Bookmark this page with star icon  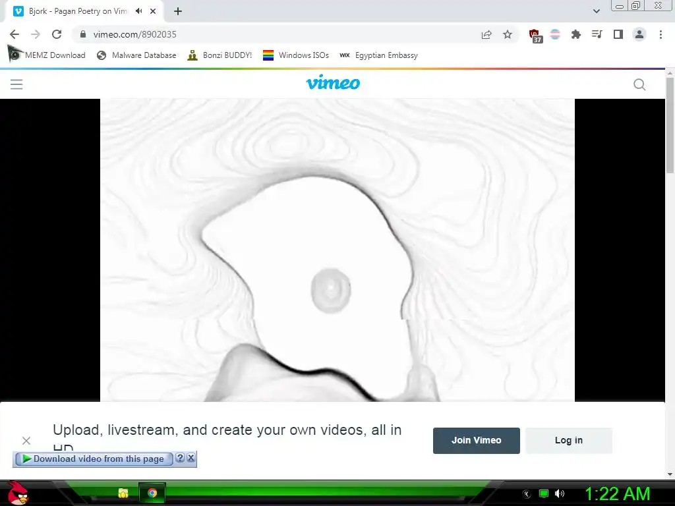(x=508, y=34)
